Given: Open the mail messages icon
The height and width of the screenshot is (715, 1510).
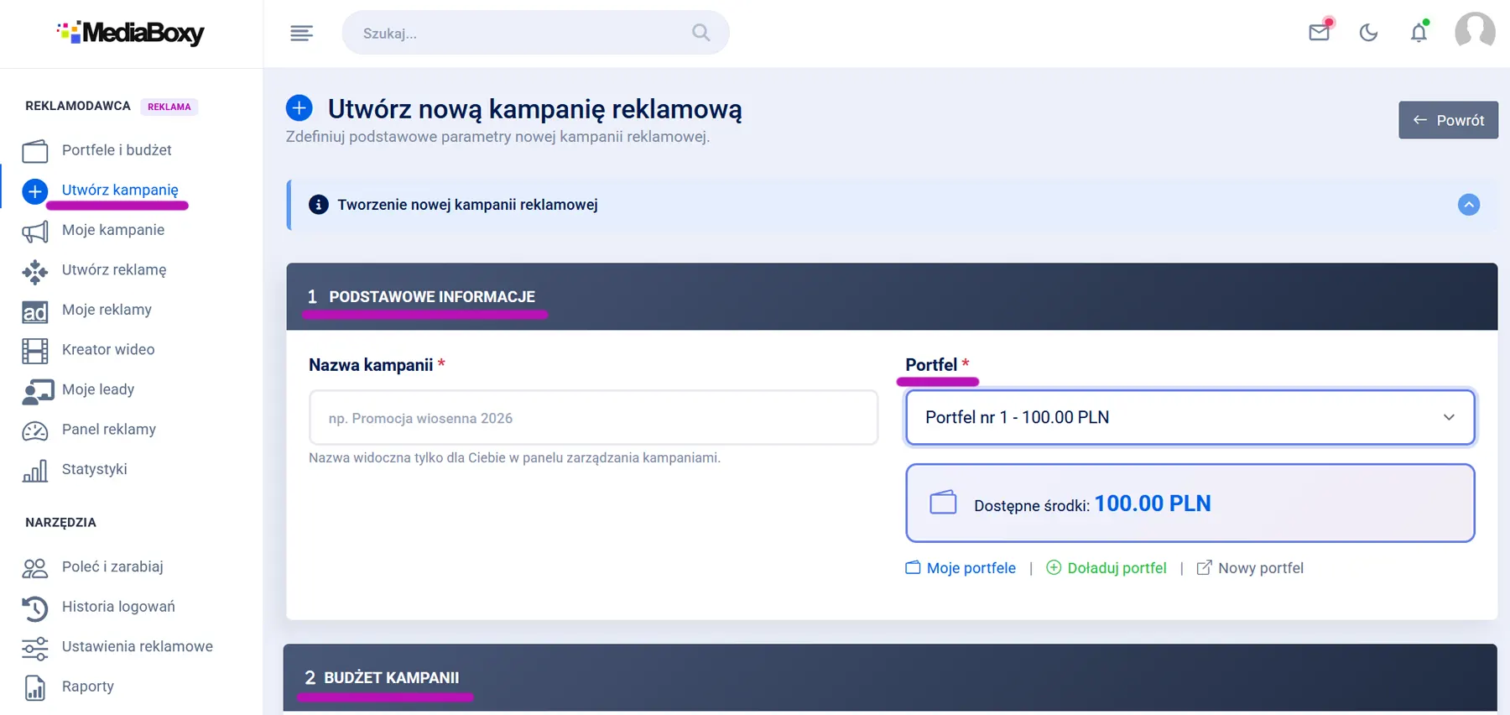Looking at the screenshot, I should (1320, 32).
